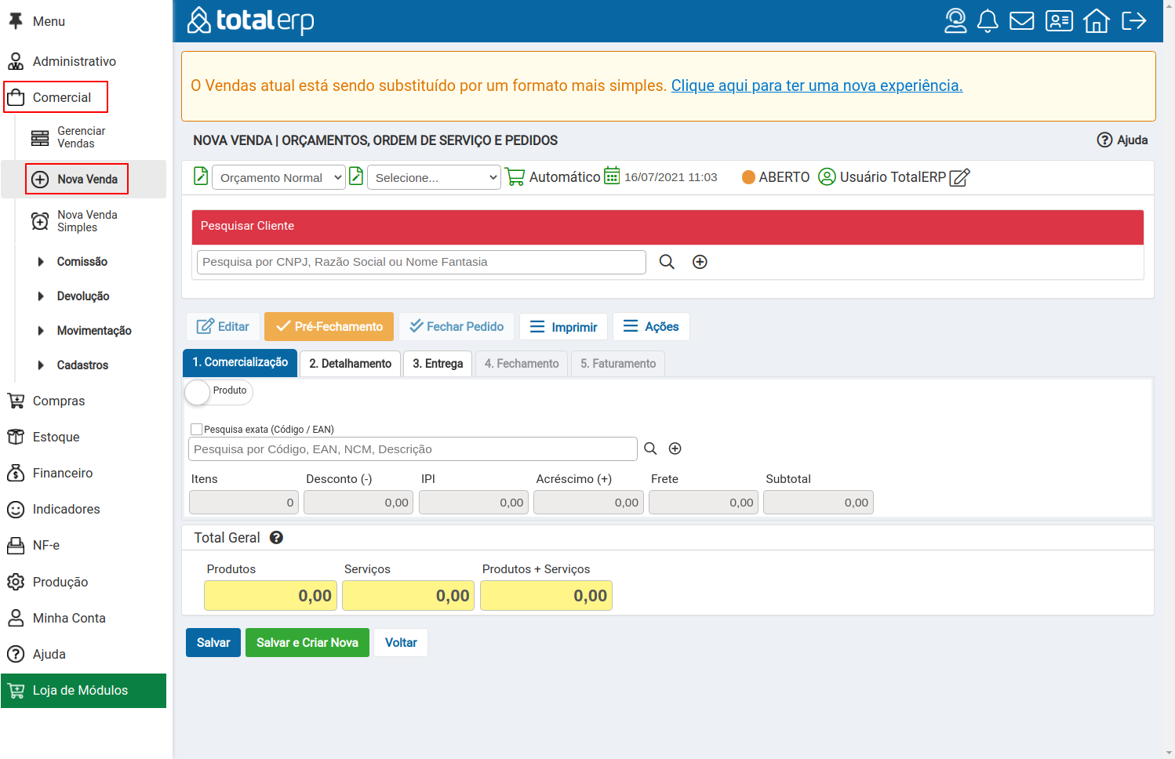Open the Ações menu button

(651, 326)
